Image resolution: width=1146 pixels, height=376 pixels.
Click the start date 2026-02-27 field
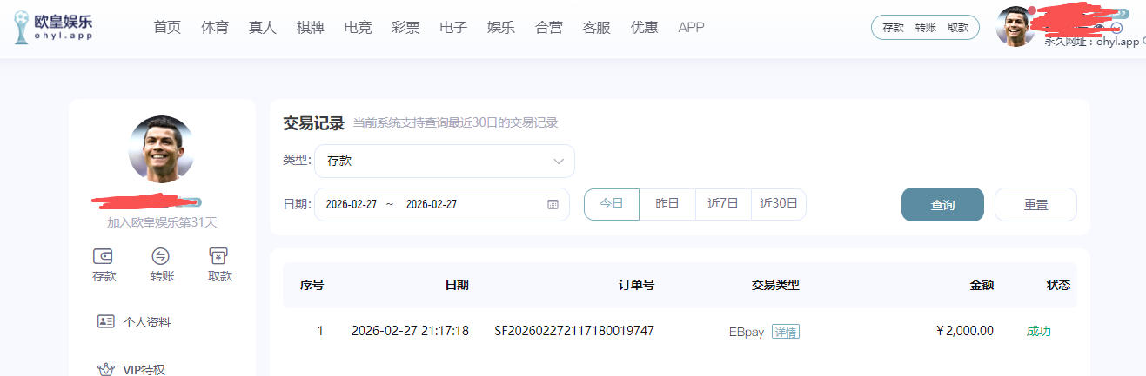click(351, 205)
